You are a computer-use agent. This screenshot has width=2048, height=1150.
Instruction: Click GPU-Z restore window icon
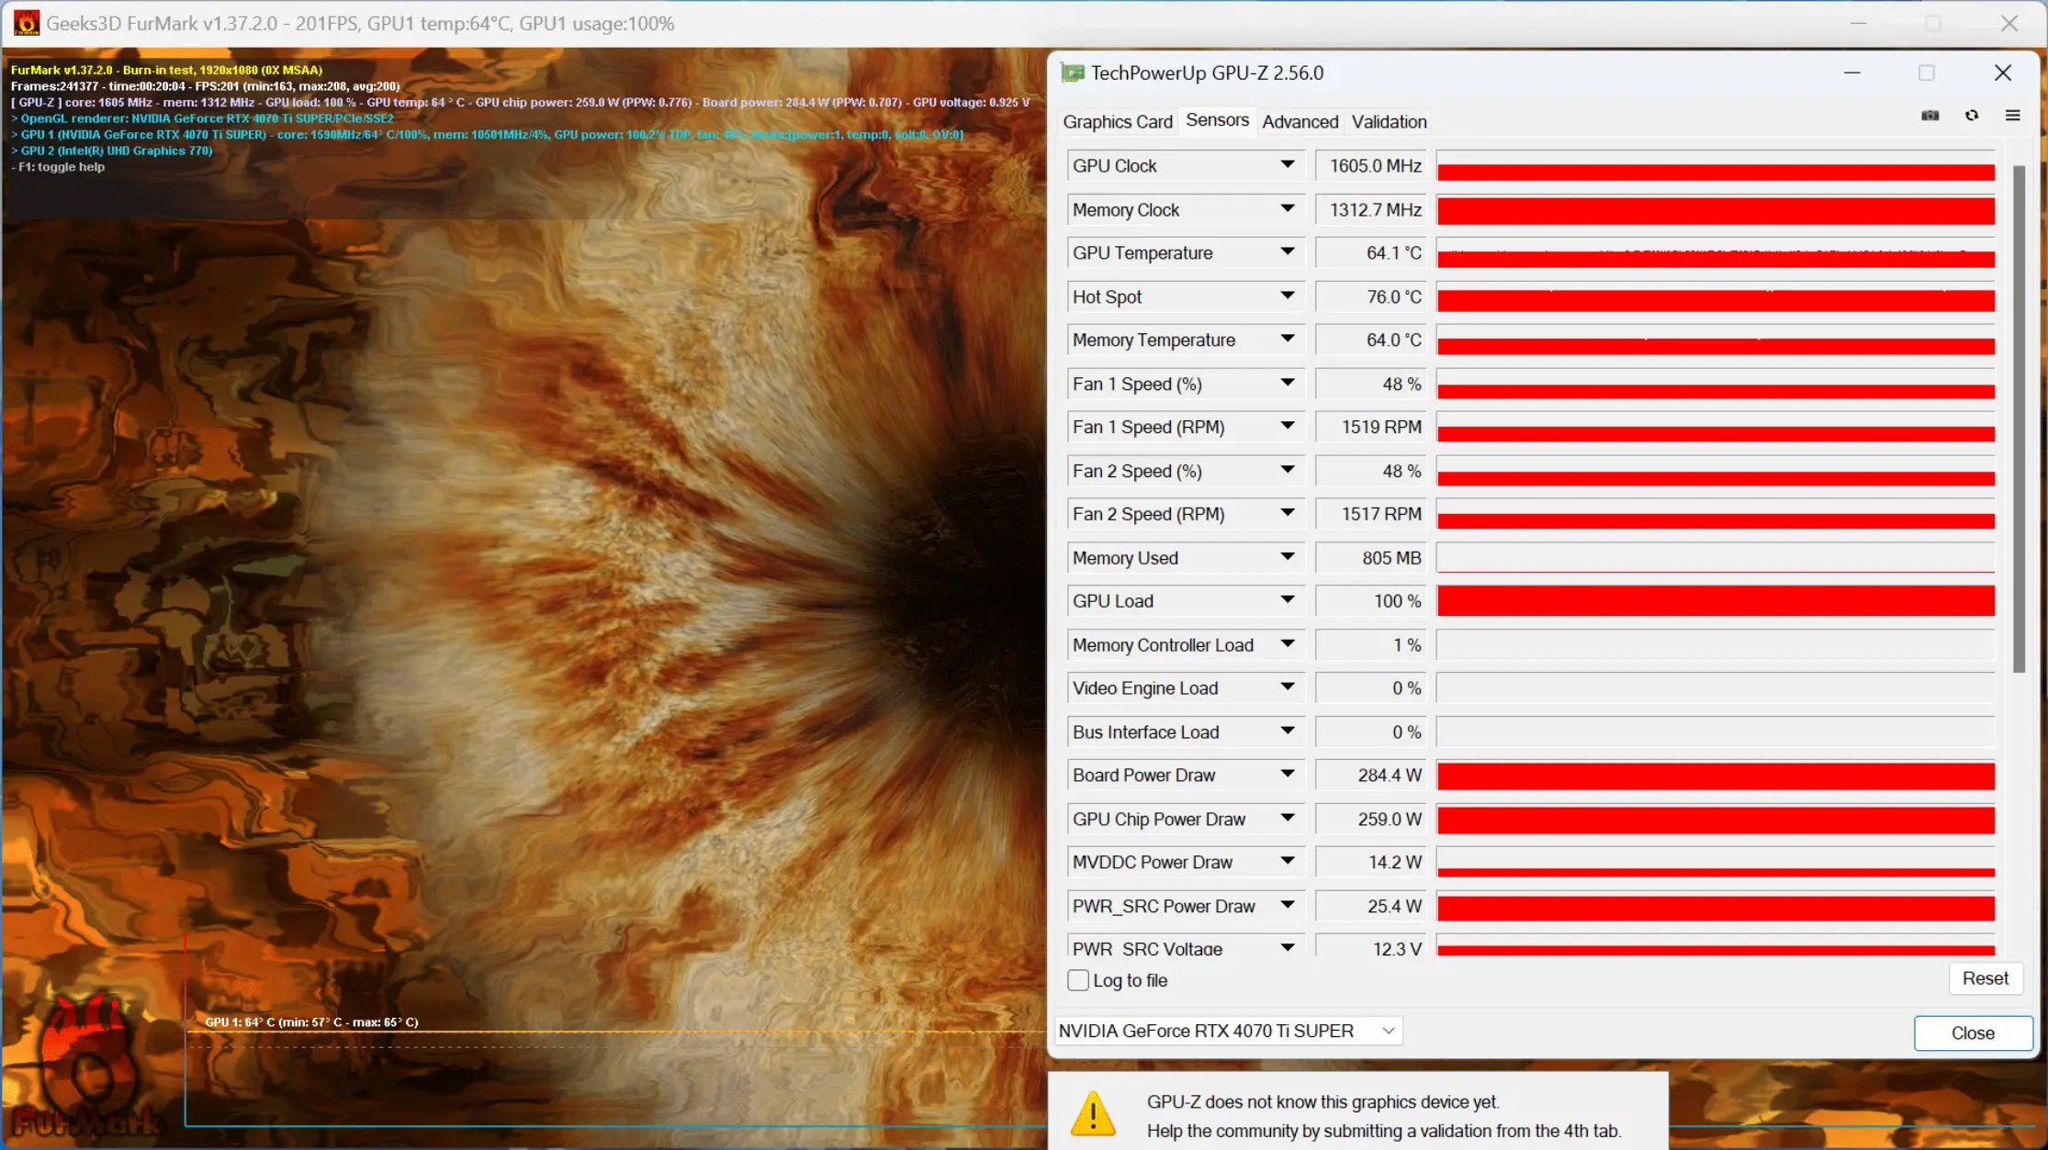click(1927, 72)
